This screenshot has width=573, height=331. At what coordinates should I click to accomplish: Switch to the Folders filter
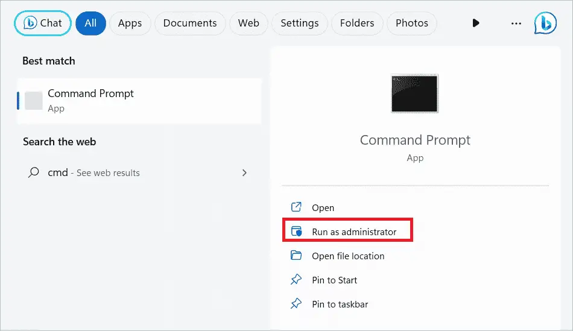click(x=357, y=23)
